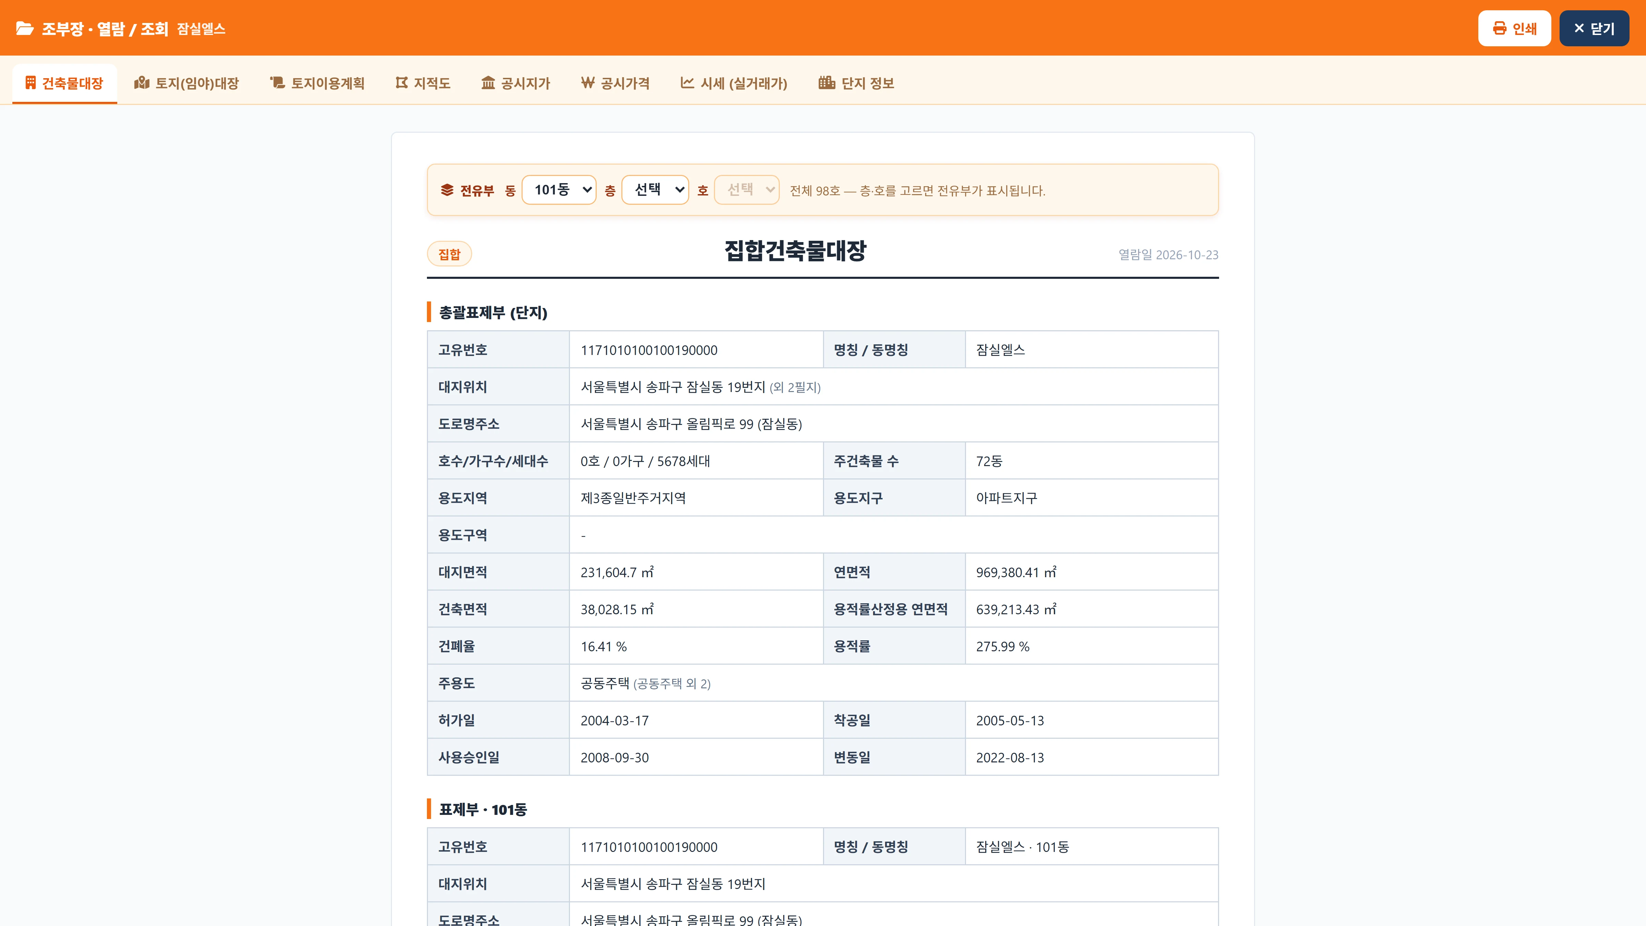Screen dimensions: 1646x926
Task: Click the layers icon beside 전유부
Action: point(446,190)
